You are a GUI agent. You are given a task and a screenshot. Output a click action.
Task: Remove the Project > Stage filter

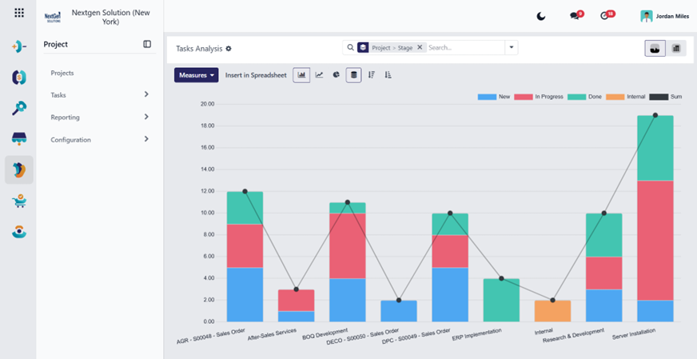point(420,48)
